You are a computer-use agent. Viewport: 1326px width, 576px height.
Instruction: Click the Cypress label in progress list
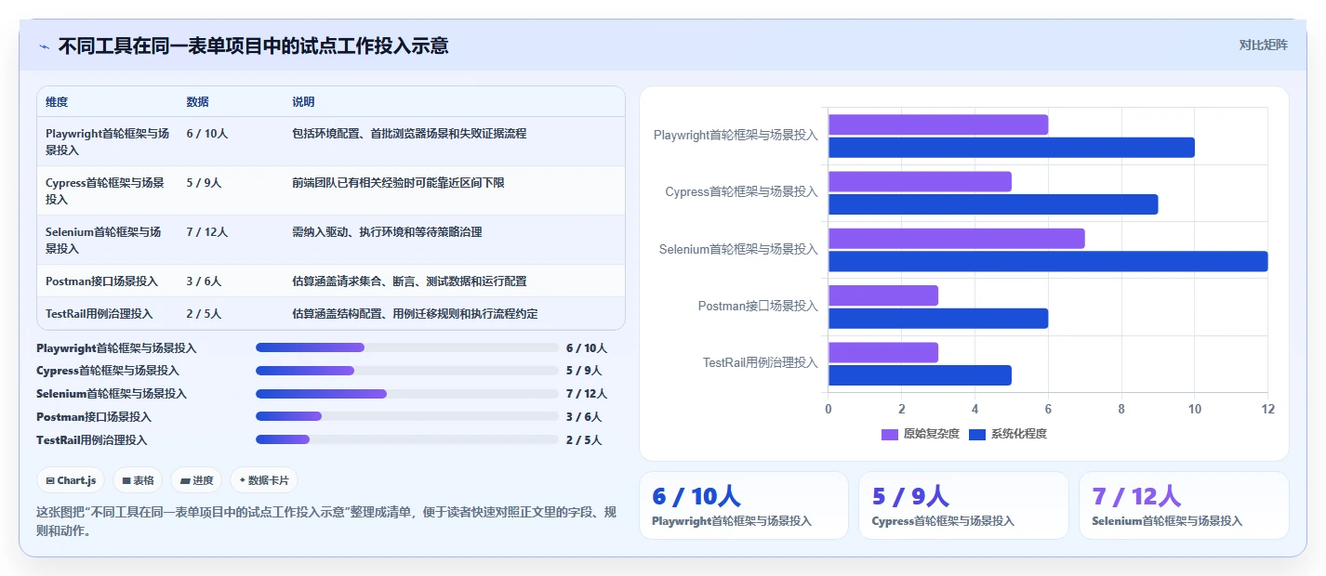[x=108, y=371]
